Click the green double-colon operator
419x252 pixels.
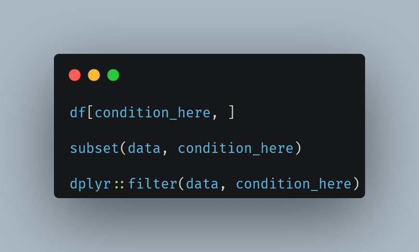point(119,185)
